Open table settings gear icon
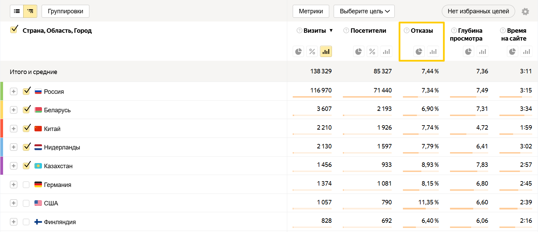Image resolution: width=538 pixels, height=232 pixels. (525, 12)
